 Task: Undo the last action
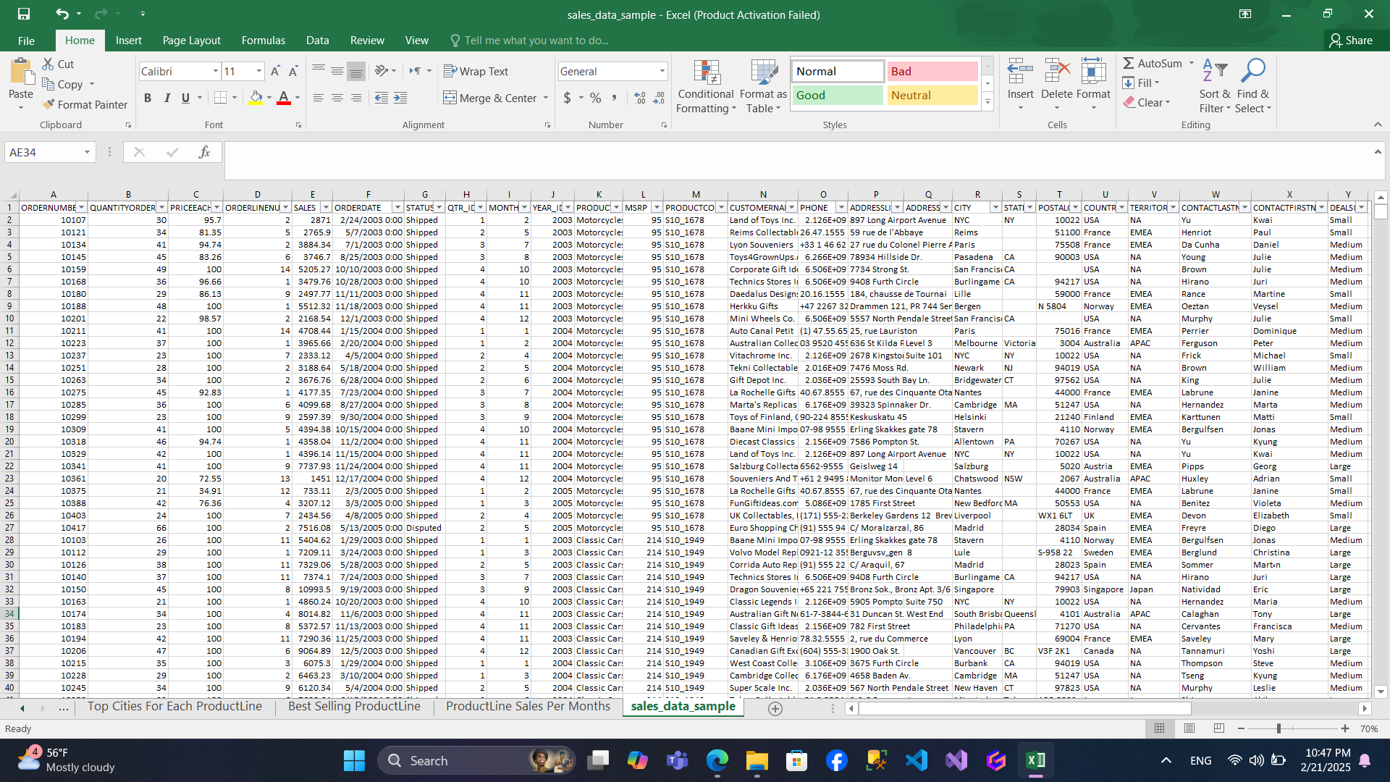[62, 14]
